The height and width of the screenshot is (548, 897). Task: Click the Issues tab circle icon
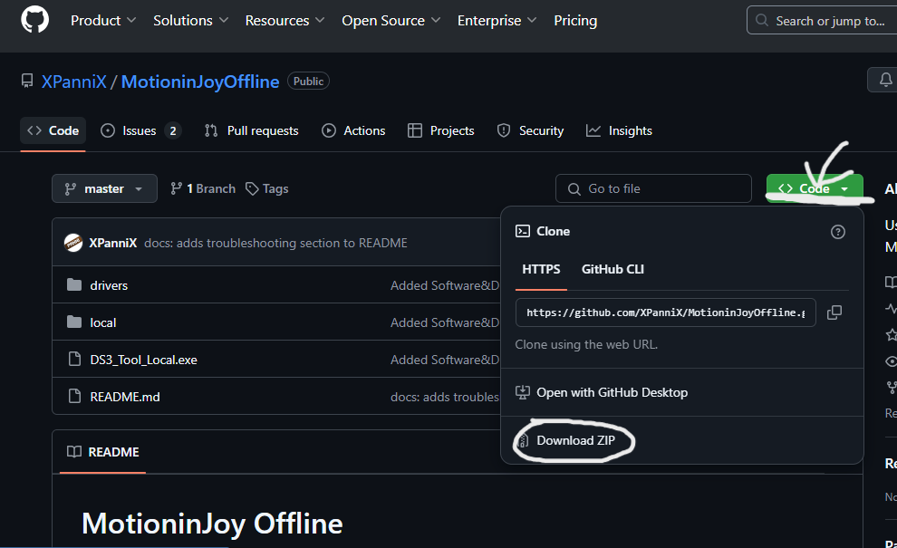108,130
